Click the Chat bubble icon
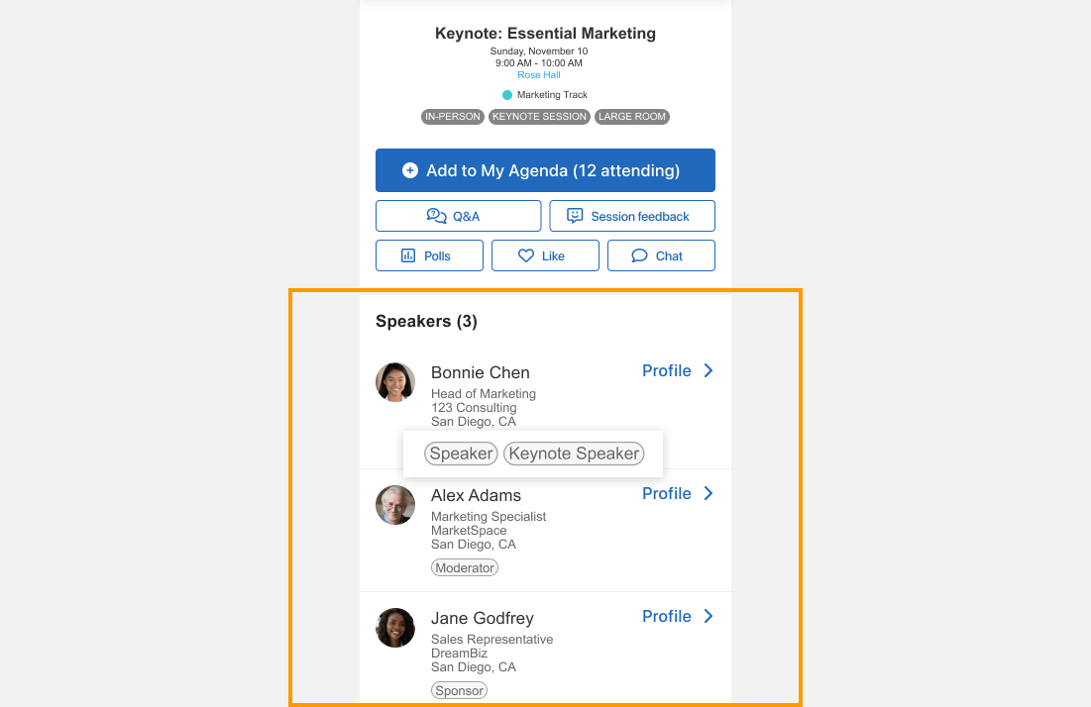The image size is (1091, 707). (640, 255)
